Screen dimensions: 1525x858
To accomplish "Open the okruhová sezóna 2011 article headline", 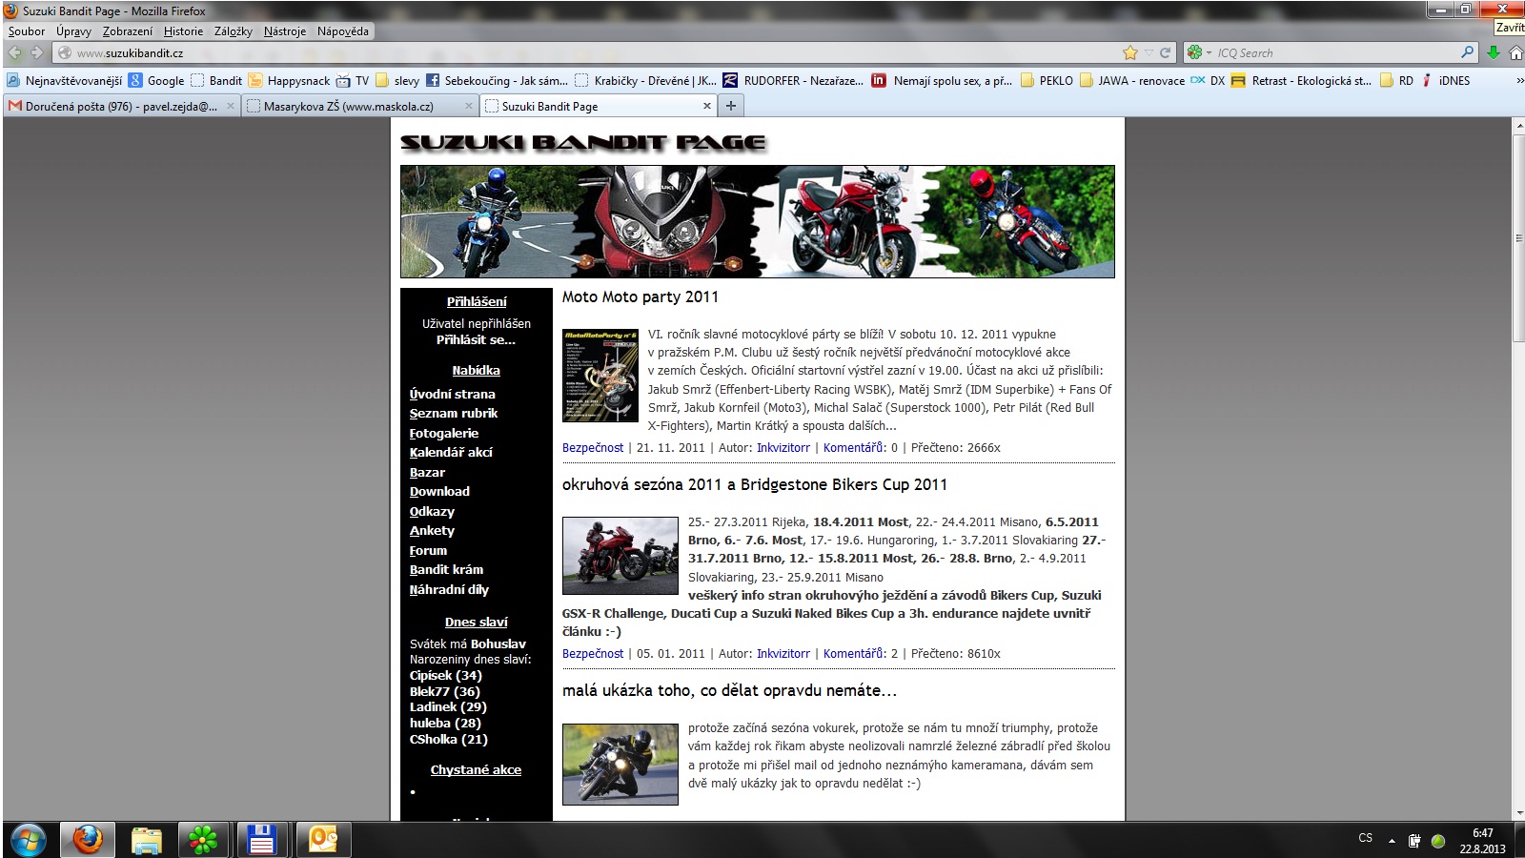I will pos(755,484).
